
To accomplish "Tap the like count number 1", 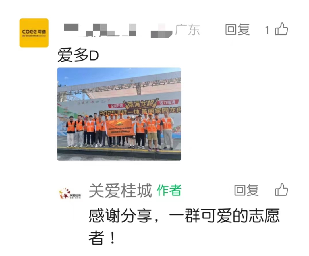I will coord(267,30).
